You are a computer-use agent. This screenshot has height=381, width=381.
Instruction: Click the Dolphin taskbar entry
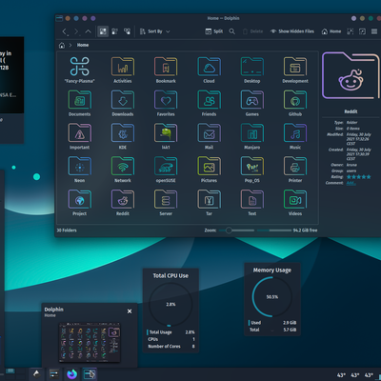click(90, 374)
